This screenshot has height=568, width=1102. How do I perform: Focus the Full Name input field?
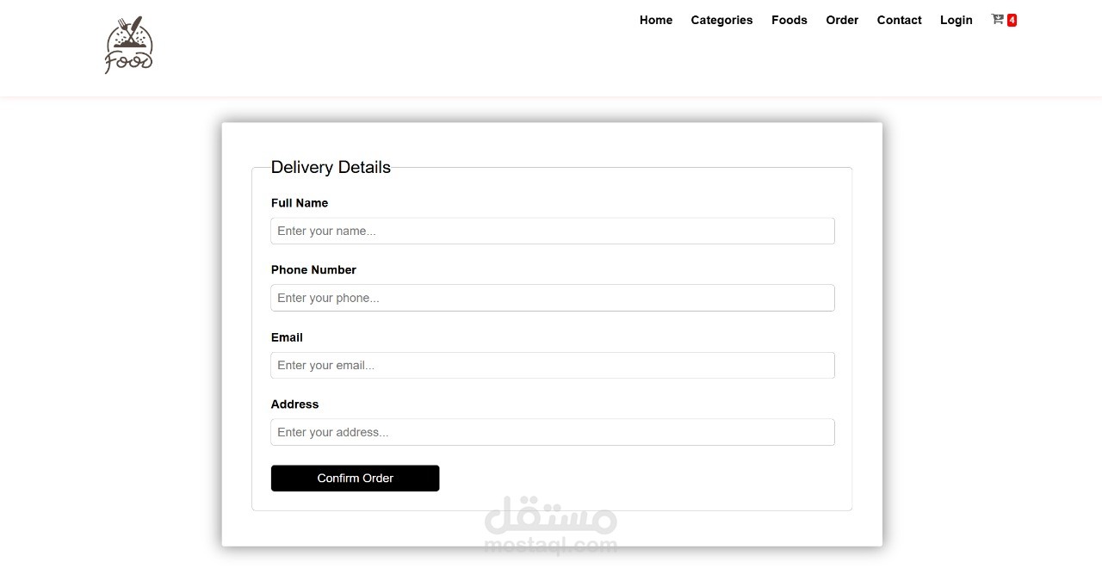click(553, 231)
